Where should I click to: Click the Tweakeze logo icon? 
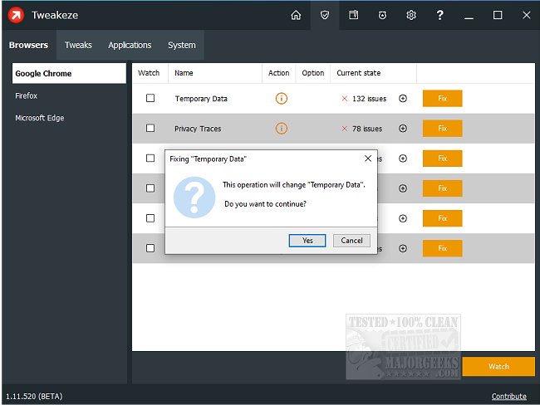point(16,15)
